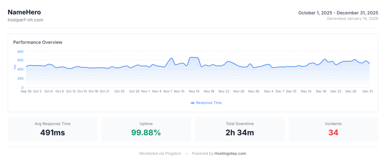386x165 pixels.
Task: Click the Monitored via Pingdom text
Action: (160, 153)
